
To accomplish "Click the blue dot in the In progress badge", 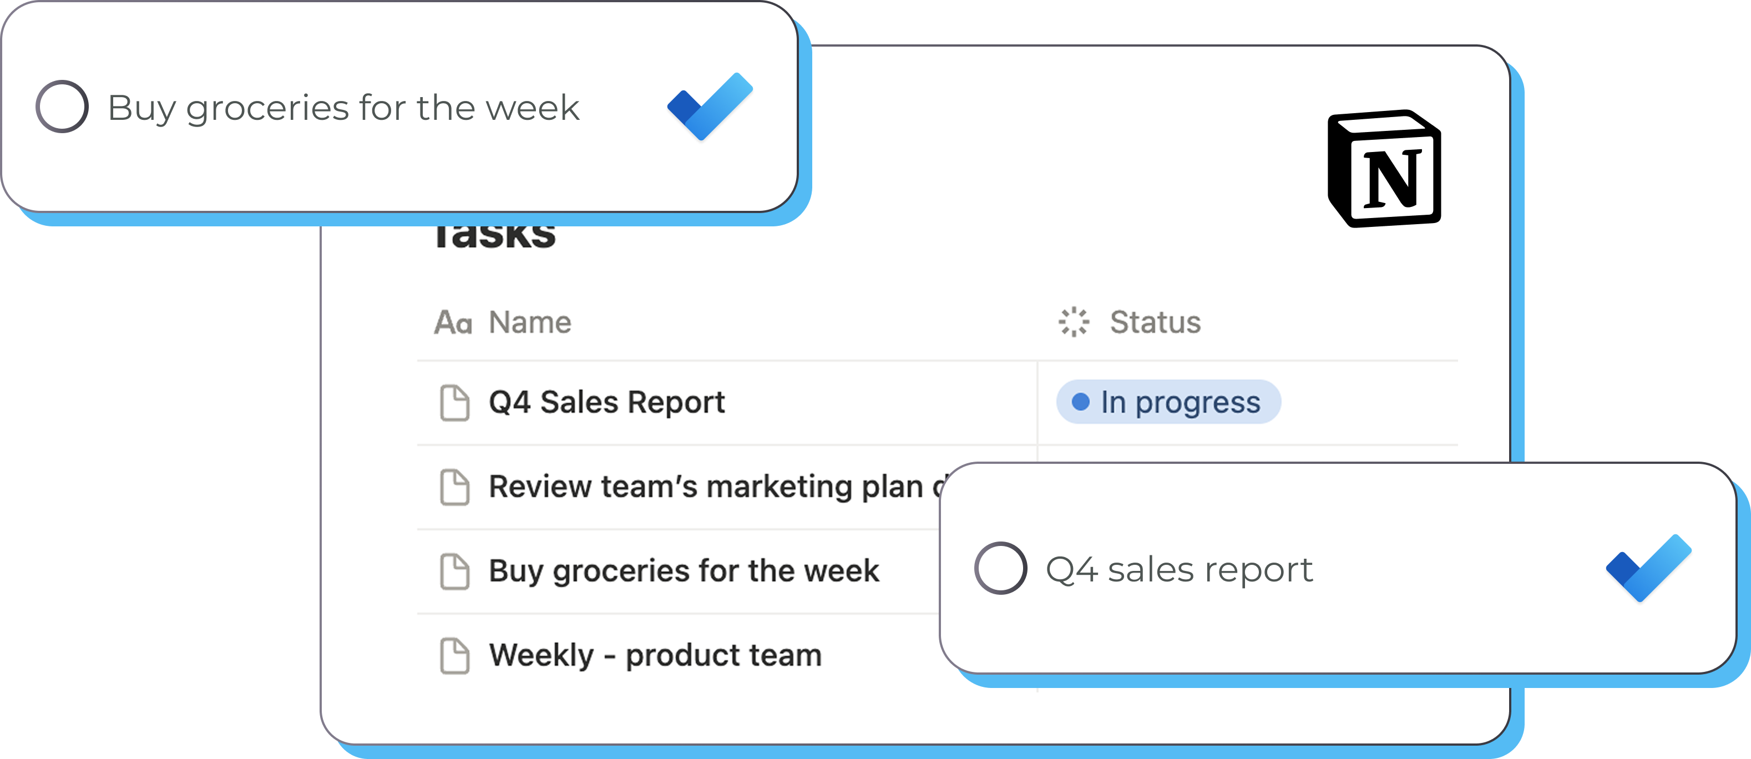I will 1080,402.
